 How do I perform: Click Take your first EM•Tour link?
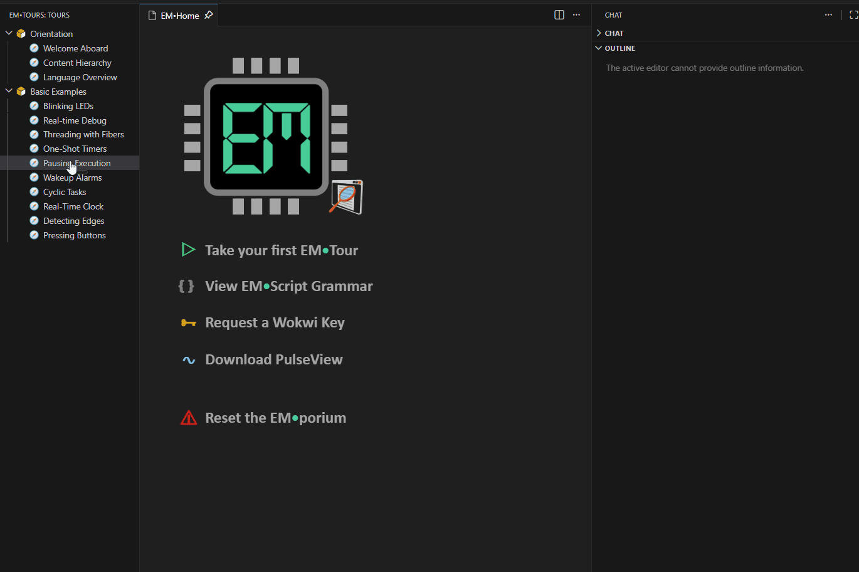point(282,250)
